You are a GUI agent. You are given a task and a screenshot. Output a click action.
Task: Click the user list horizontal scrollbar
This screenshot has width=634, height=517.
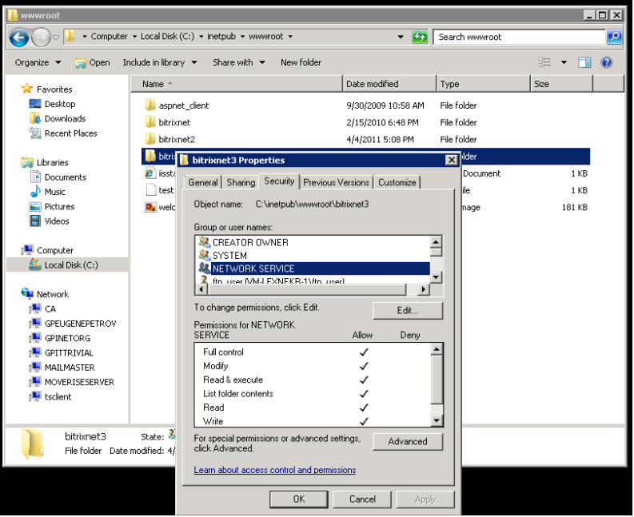click(312, 289)
